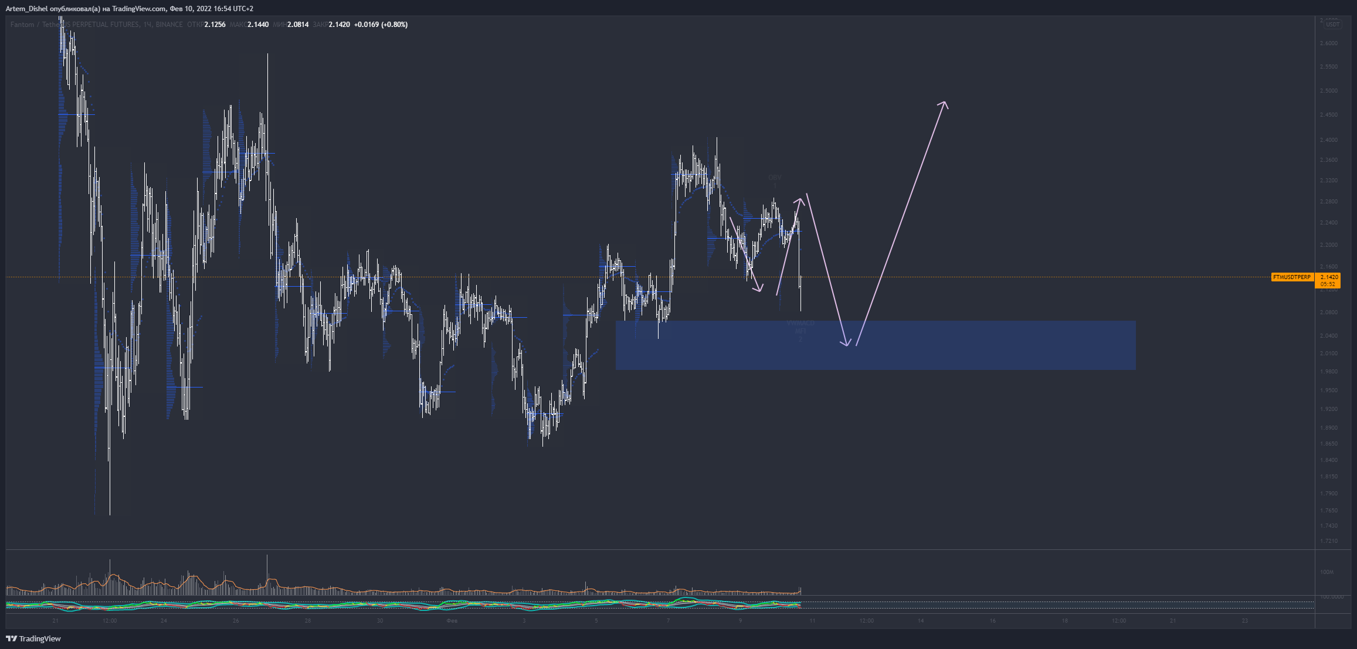Screen dimensions: 1357x649
Task: Click the date 7 on the time axis
Action: click(x=668, y=621)
